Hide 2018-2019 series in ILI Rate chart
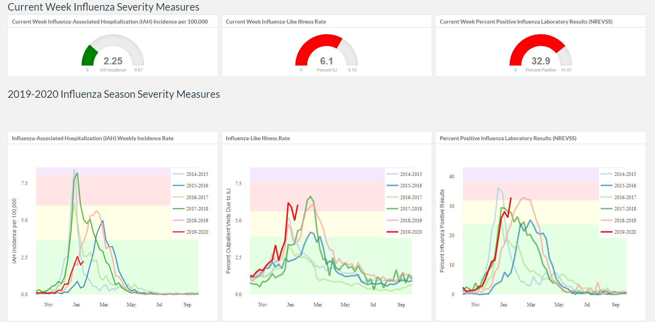The height and width of the screenshot is (322, 655). 404,220
